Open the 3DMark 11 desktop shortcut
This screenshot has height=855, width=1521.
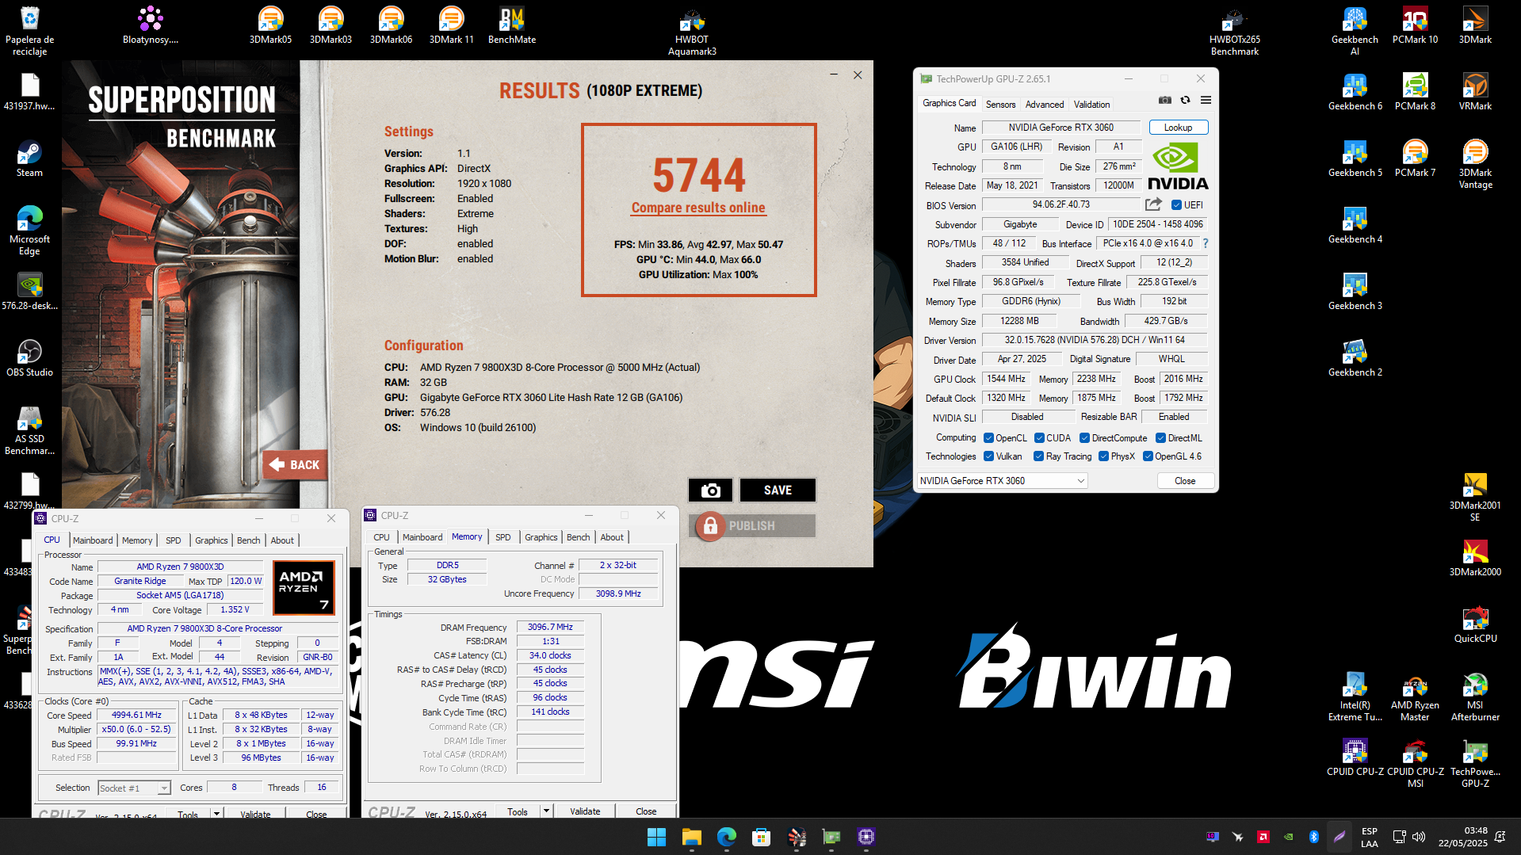pyautogui.click(x=451, y=25)
